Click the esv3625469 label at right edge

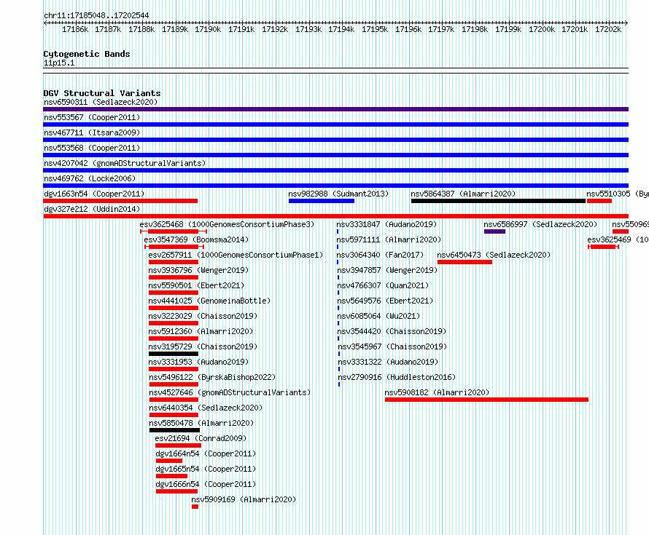point(618,239)
